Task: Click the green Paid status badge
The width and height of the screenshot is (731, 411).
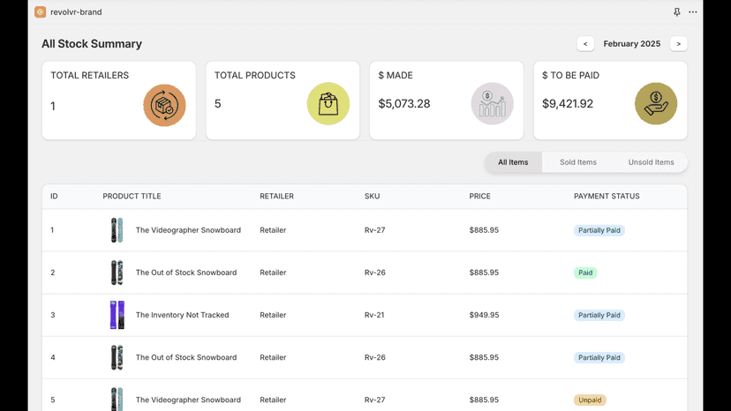Action: [x=585, y=273]
